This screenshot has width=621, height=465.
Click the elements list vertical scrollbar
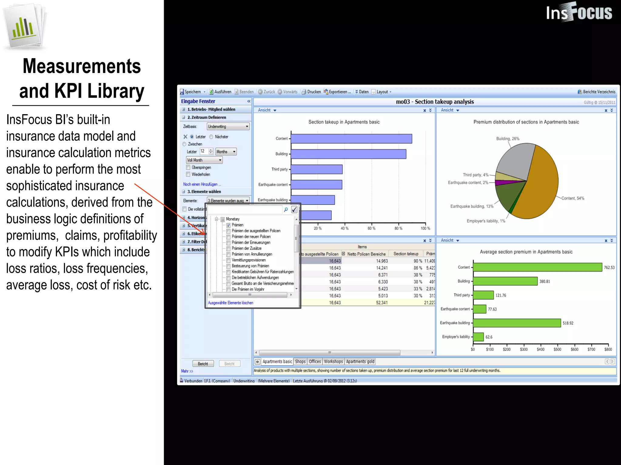(296, 239)
